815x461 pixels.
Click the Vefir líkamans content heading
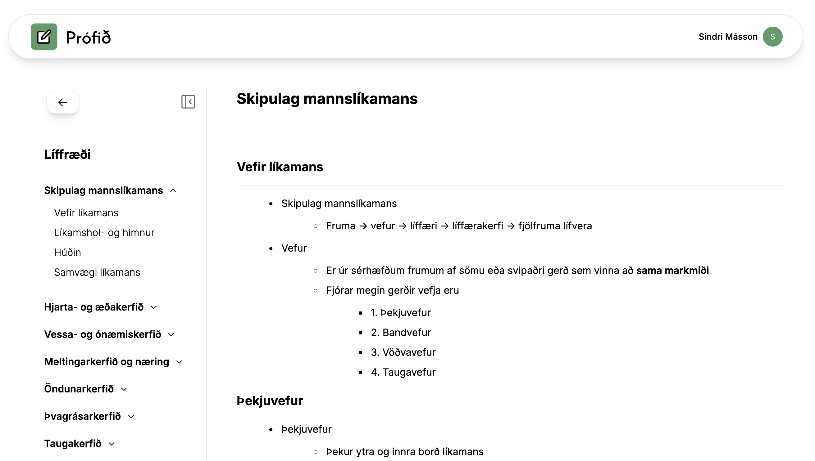[280, 167]
